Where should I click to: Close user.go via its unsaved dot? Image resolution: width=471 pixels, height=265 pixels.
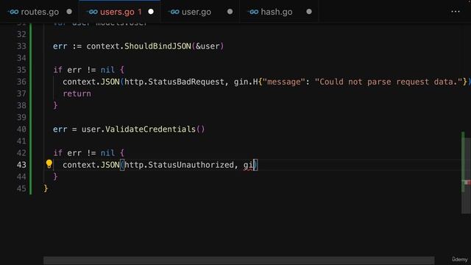click(230, 12)
